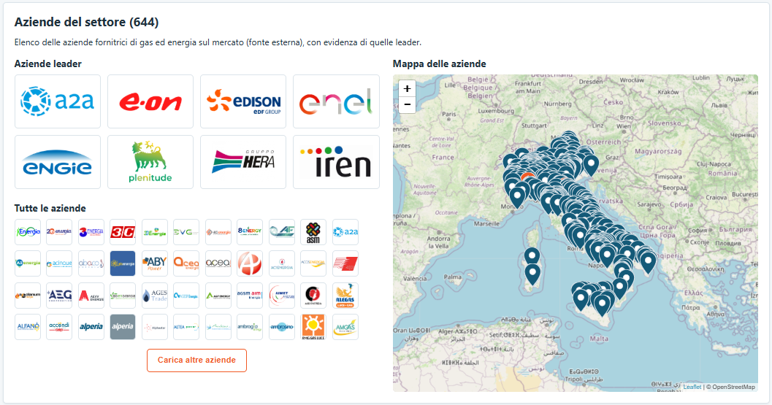Open the EVG company logo tile

pyautogui.click(x=186, y=232)
